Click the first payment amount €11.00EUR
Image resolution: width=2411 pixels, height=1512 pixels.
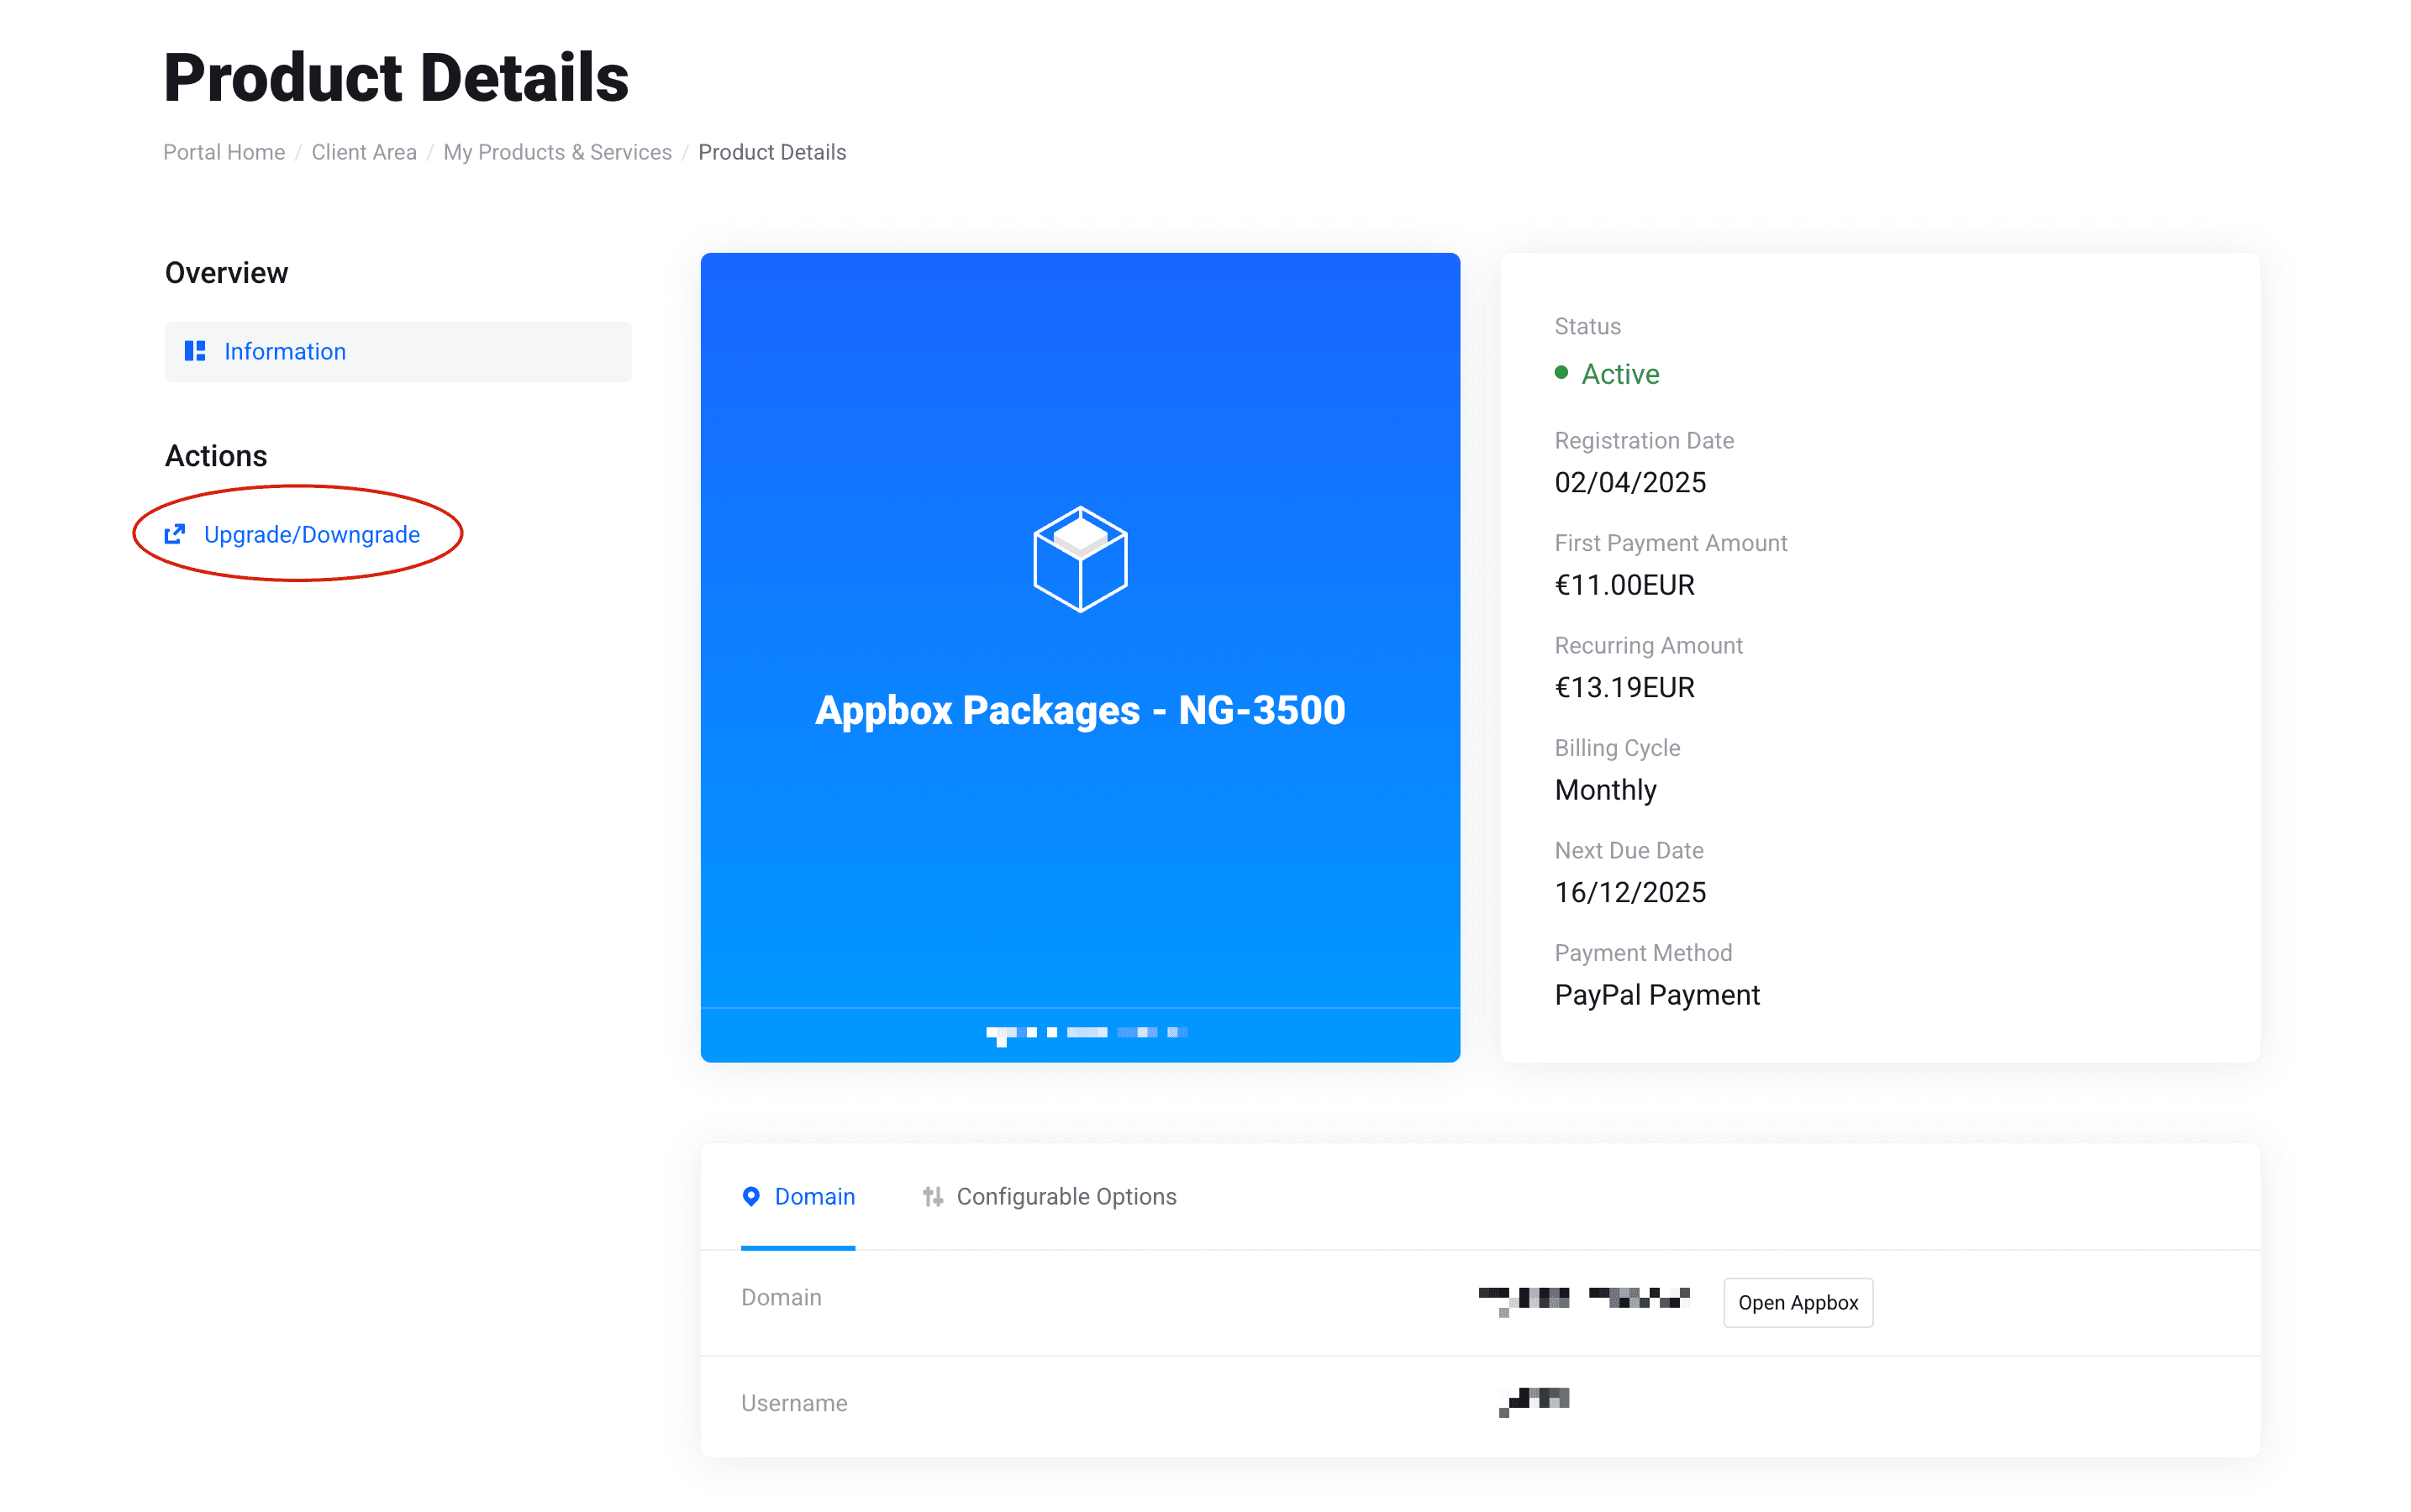(1624, 585)
